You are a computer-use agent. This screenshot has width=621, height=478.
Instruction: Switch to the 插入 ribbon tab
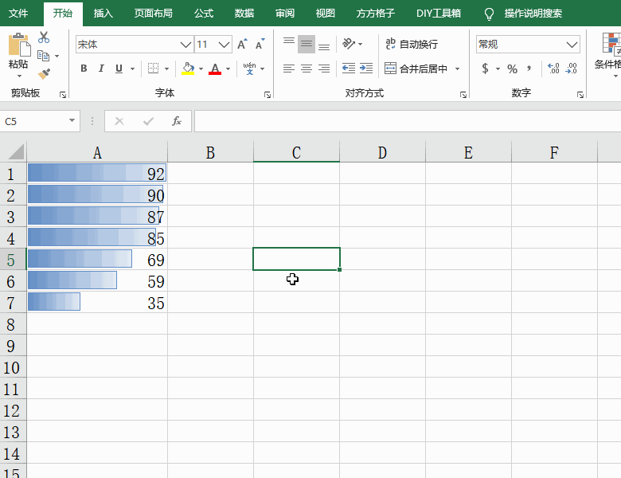103,14
